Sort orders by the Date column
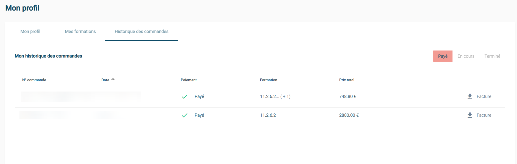 click(105, 80)
